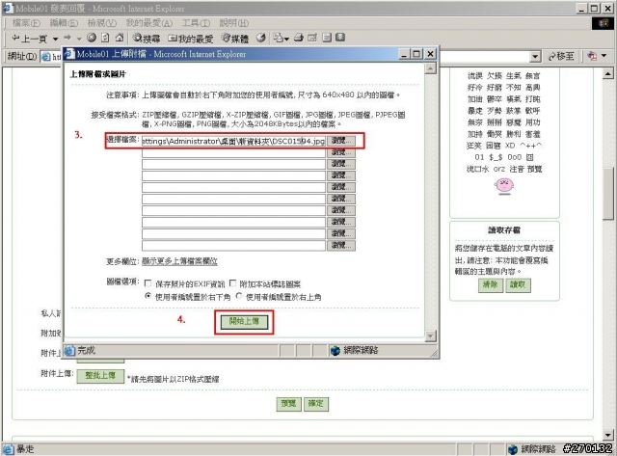Insert the 用功 emoticon
The height and width of the screenshot is (456, 617).
(x=533, y=122)
